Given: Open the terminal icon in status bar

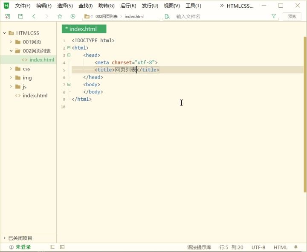Looking at the screenshot, I should (62, 247).
